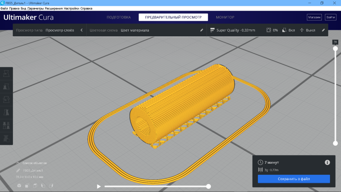Click the Super Quality profile icon
Viewport: 341px width, 192px height.
pyautogui.click(x=212, y=30)
